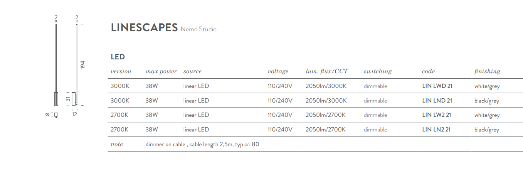Click the Nemo Studio subtitle
The width and height of the screenshot is (523, 177).
[x=198, y=29]
